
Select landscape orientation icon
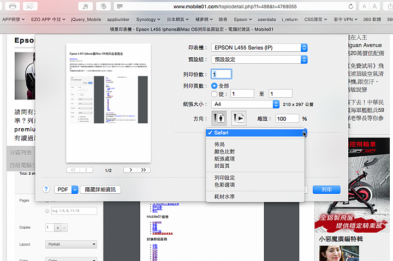click(239, 118)
